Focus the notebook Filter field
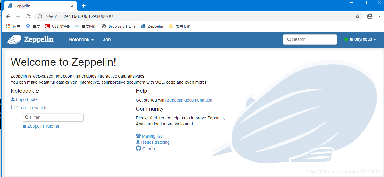Viewport: 384px width, 177px height. coord(53,117)
